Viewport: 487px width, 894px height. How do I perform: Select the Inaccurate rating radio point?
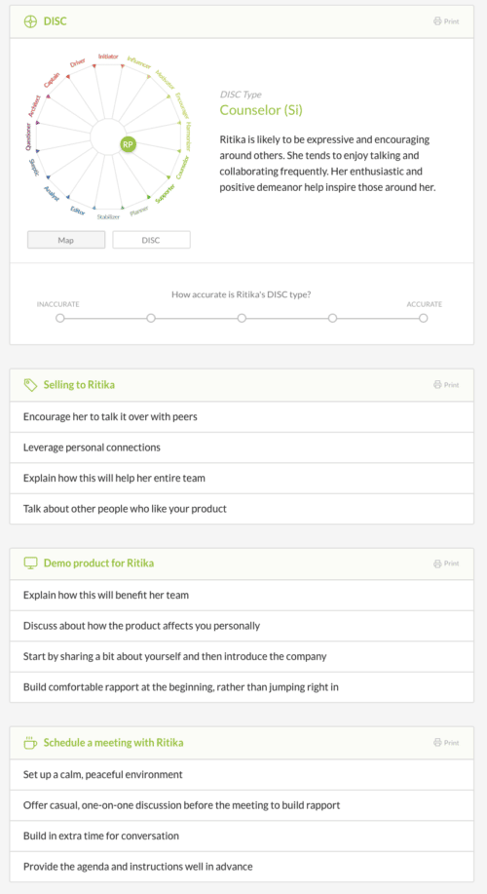coord(59,318)
